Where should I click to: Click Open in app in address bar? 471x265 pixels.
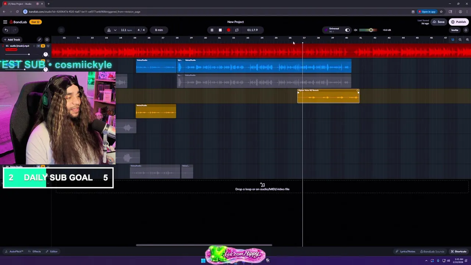[x=427, y=12]
